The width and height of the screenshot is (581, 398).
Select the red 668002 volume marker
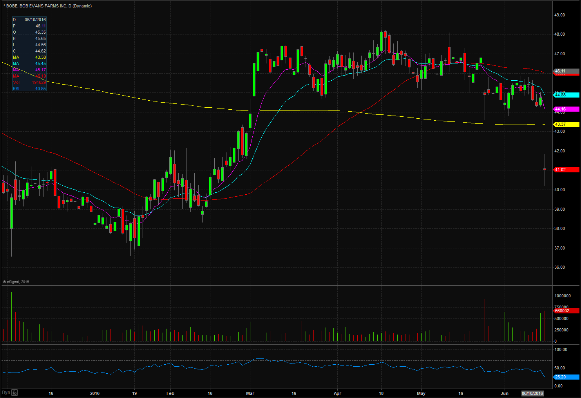[566, 311]
